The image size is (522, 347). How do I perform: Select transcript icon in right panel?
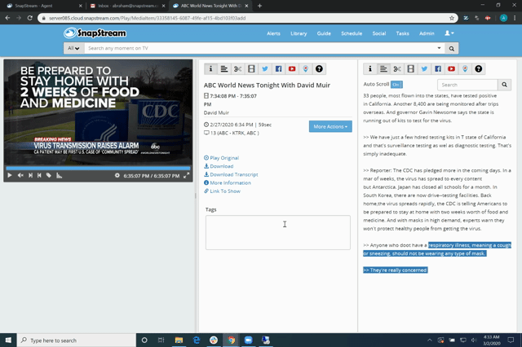pyautogui.click(x=383, y=68)
